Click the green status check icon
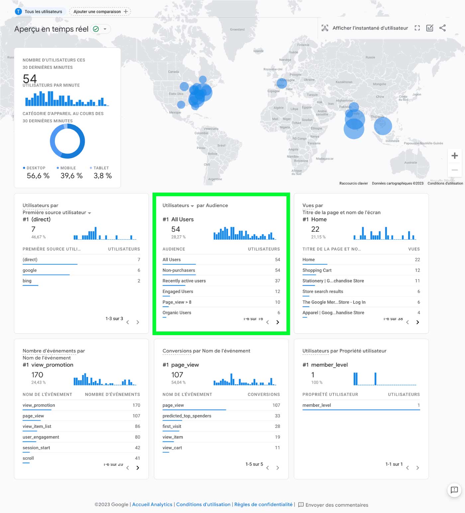This screenshot has height=513, width=465. pos(96,29)
